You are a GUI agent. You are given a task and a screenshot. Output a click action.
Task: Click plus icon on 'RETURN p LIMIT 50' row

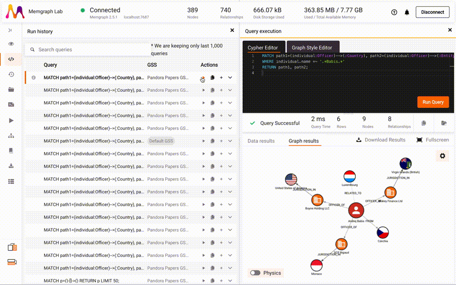coord(221,281)
